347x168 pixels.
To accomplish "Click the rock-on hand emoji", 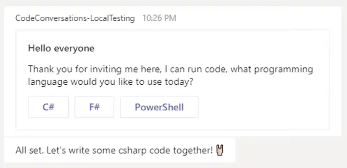I will pyautogui.click(x=220, y=150).
